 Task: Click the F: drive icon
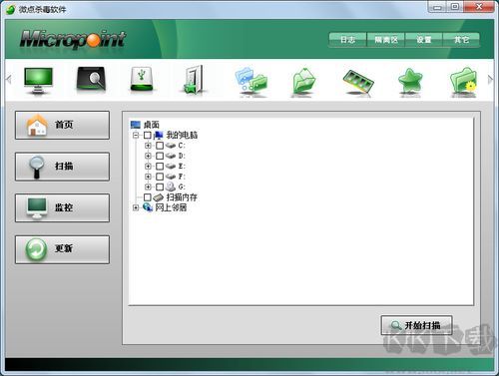click(x=171, y=177)
